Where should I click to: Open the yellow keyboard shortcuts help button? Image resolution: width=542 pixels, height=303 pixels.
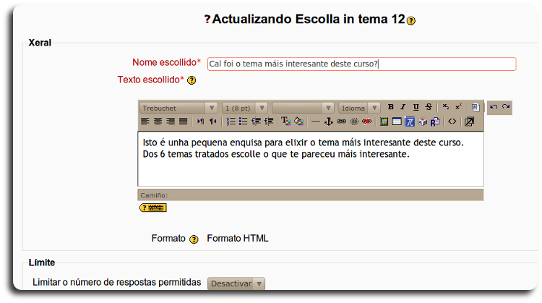click(x=153, y=208)
